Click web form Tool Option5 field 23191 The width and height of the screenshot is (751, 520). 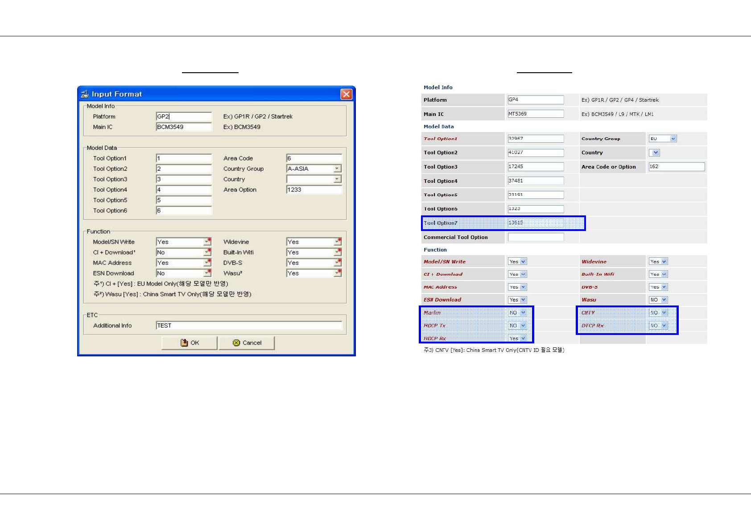coord(536,195)
